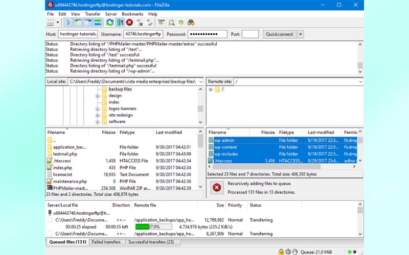The width and height of the screenshot is (409, 255).
Task: Reconnect to the last server
Action: coord(149,22)
